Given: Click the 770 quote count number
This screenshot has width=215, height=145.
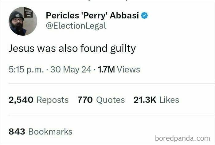Looking at the screenshot, I should click(85, 100).
